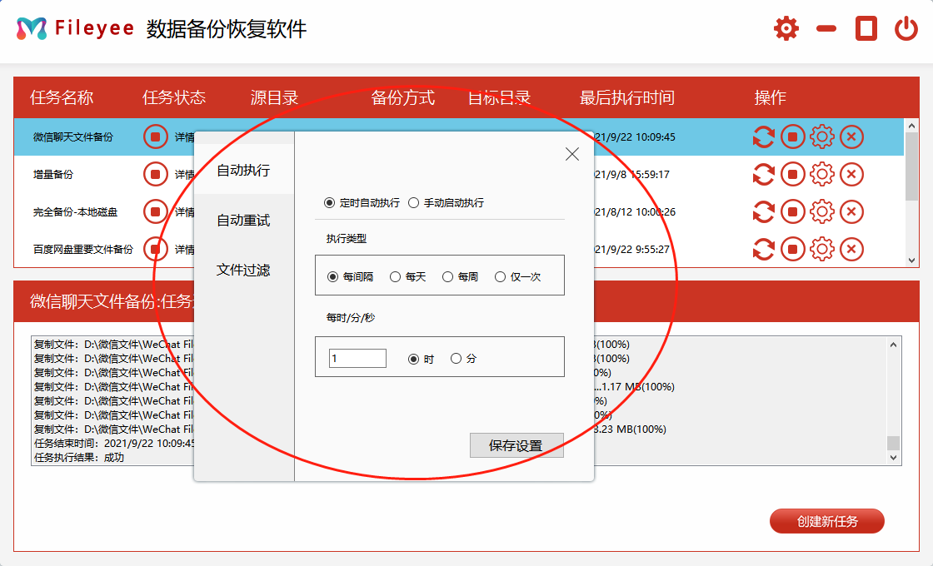Close the schedule settings dialog
The width and height of the screenshot is (933, 566).
[x=571, y=154]
